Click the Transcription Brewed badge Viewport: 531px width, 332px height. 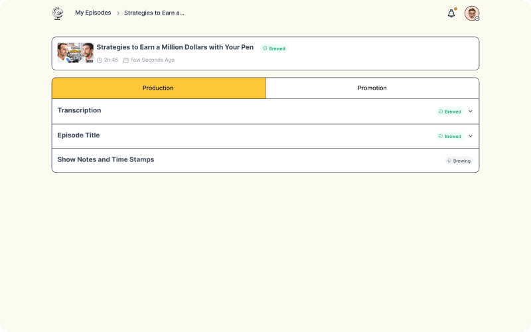pyautogui.click(x=450, y=112)
